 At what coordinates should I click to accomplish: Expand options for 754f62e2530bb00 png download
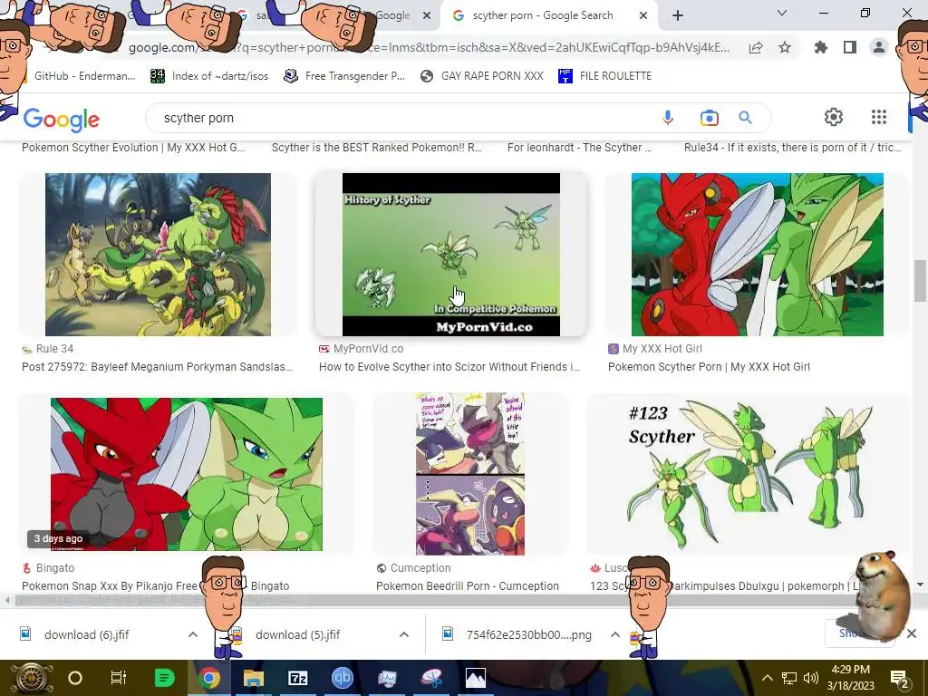615,634
